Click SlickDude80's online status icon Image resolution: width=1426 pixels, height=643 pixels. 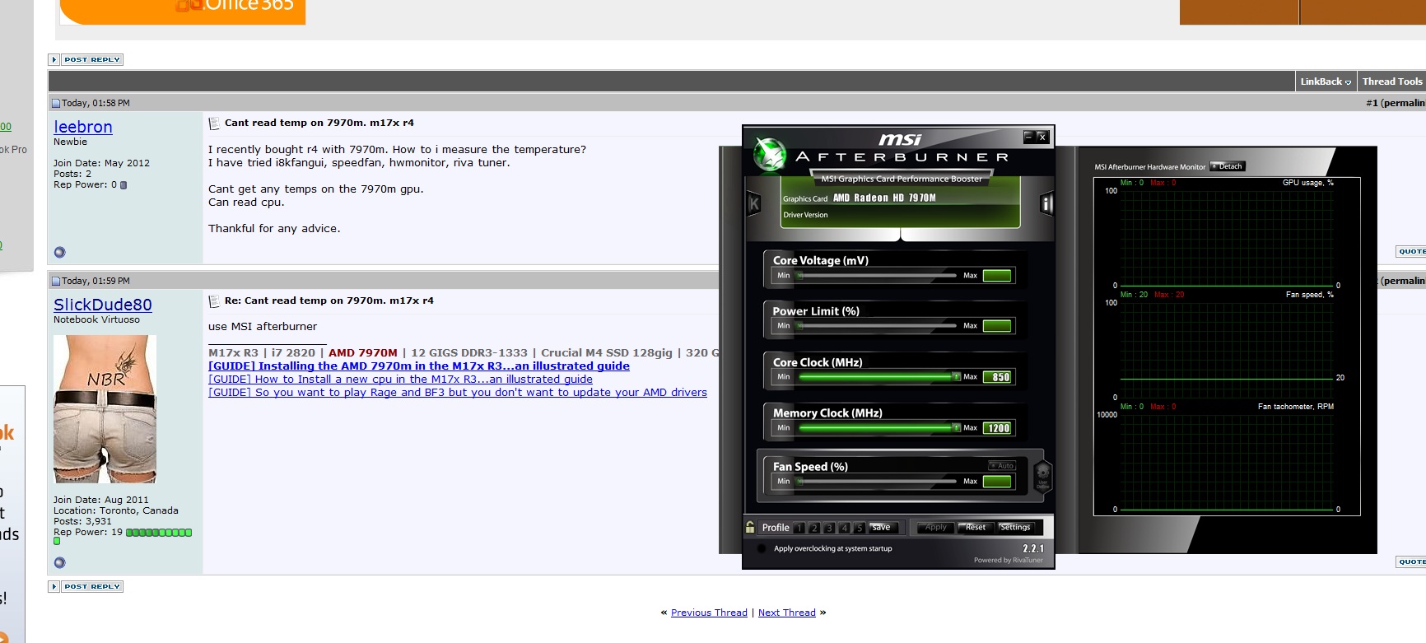pyautogui.click(x=59, y=563)
